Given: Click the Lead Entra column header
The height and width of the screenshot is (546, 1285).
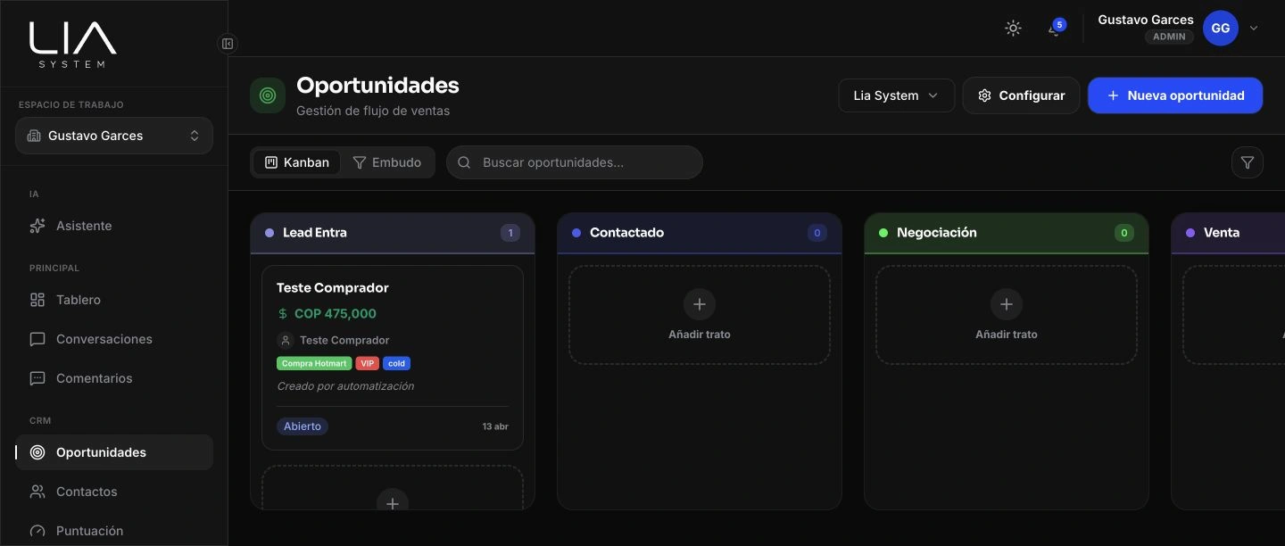Looking at the screenshot, I should click(393, 233).
